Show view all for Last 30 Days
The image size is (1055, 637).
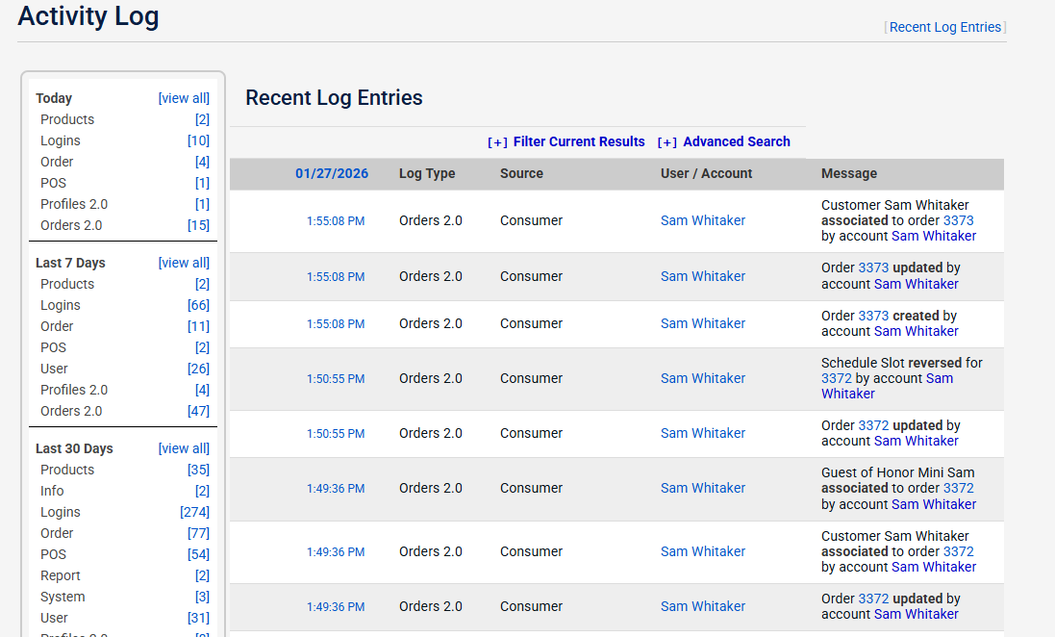click(184, 448)
